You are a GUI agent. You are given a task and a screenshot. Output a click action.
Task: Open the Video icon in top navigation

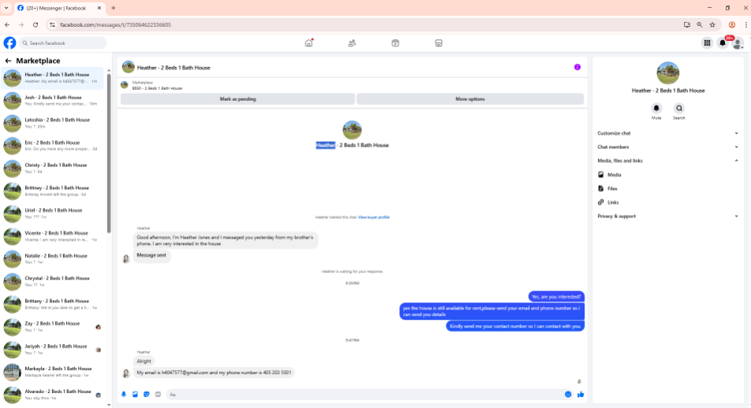pyautogui.click(x=395, y=43)
